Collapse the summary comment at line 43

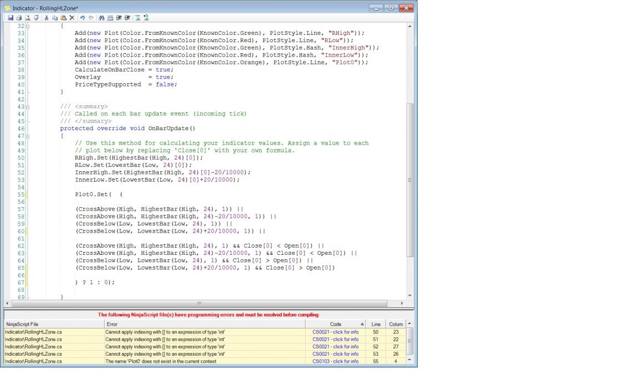(x=28, y=106)
